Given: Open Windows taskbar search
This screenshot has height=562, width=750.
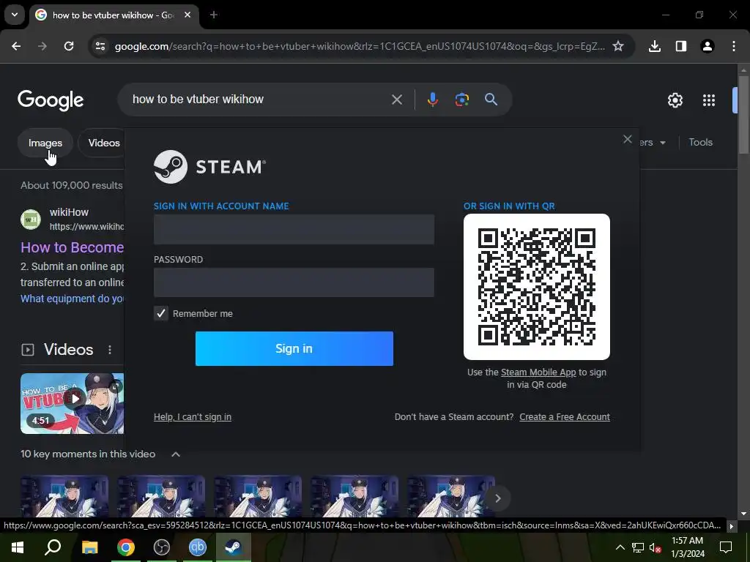Looking at the screenshot, I should pos(53,547).
